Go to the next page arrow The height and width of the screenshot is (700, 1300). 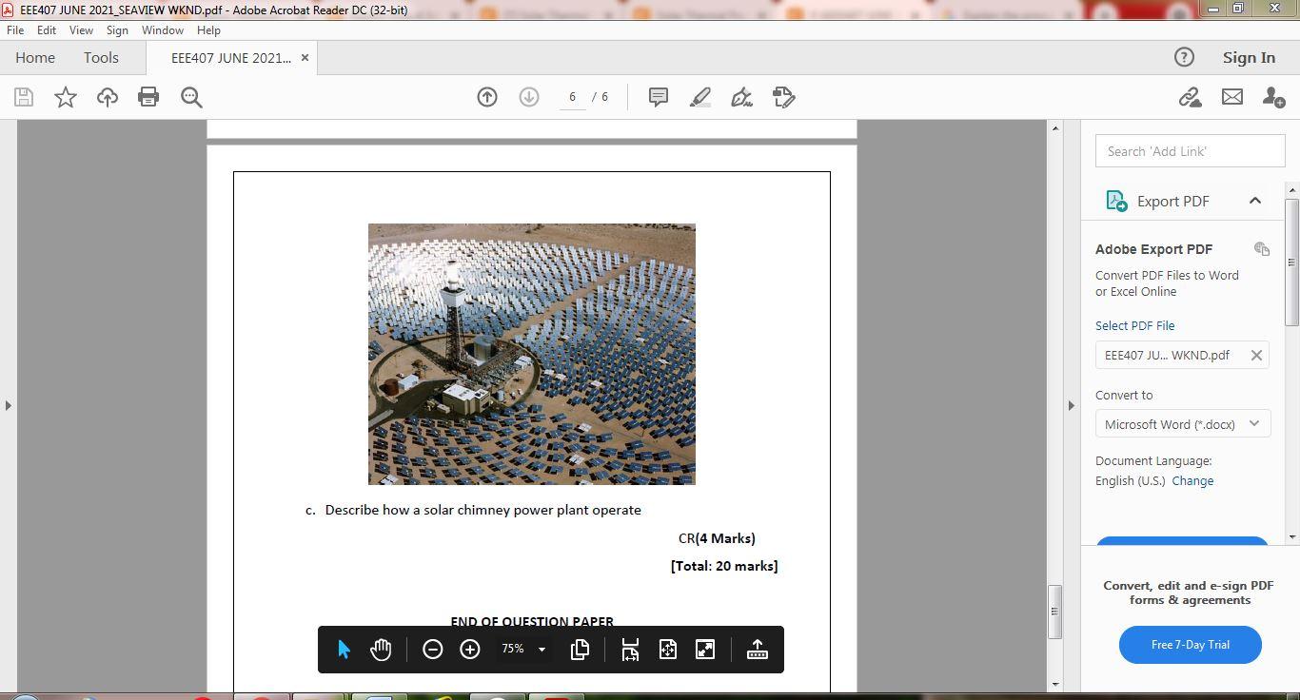tap(529, 97)
